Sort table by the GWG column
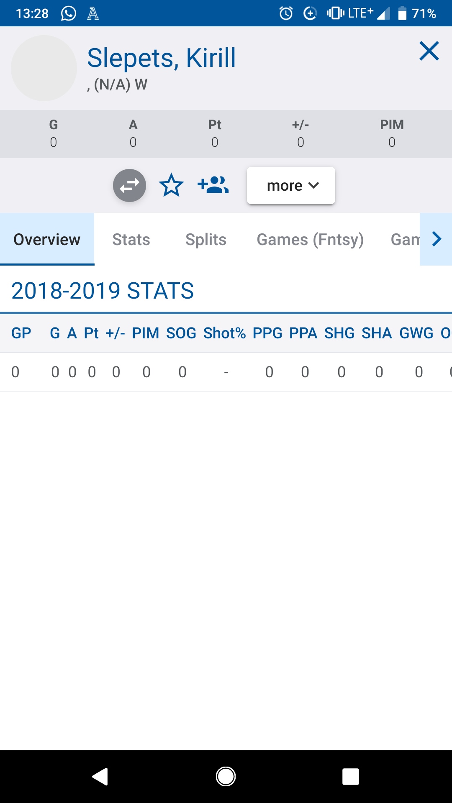Image resolution: width=452 pixels, height=803 pixels. tap(416, 333)
